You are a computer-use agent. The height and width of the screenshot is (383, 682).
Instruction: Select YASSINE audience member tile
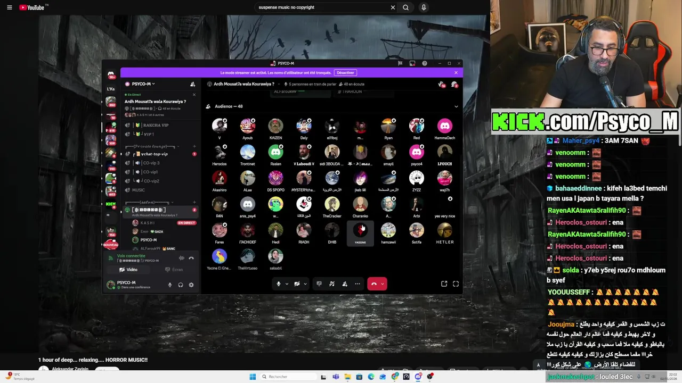click(x=360, y=233)
